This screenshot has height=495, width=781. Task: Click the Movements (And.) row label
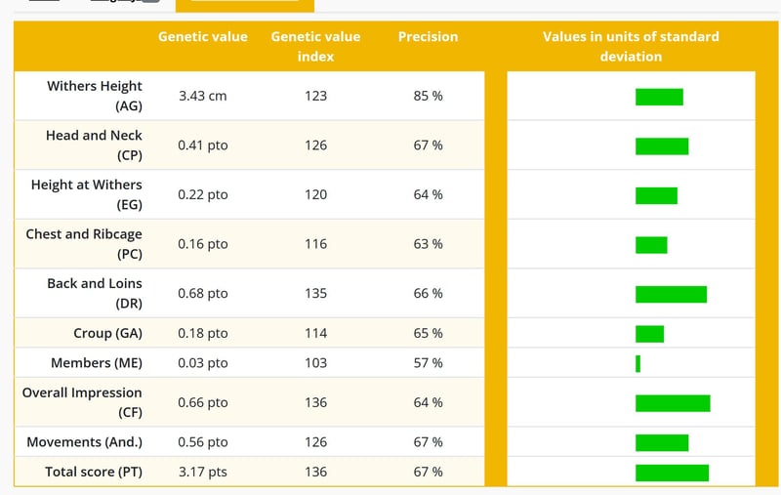click(84, 442)
